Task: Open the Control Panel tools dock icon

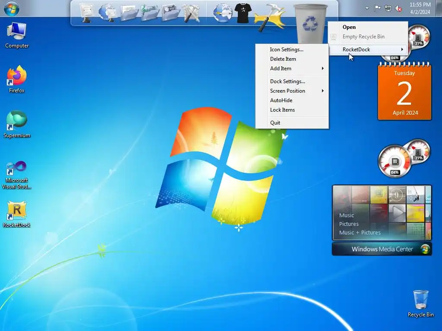Action: pos(191,13)
